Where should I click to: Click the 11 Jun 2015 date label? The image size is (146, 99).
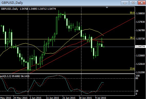(53, 98)
